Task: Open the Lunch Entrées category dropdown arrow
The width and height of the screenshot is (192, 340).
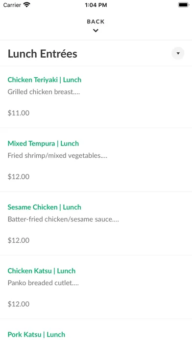Action: point(178,53)
